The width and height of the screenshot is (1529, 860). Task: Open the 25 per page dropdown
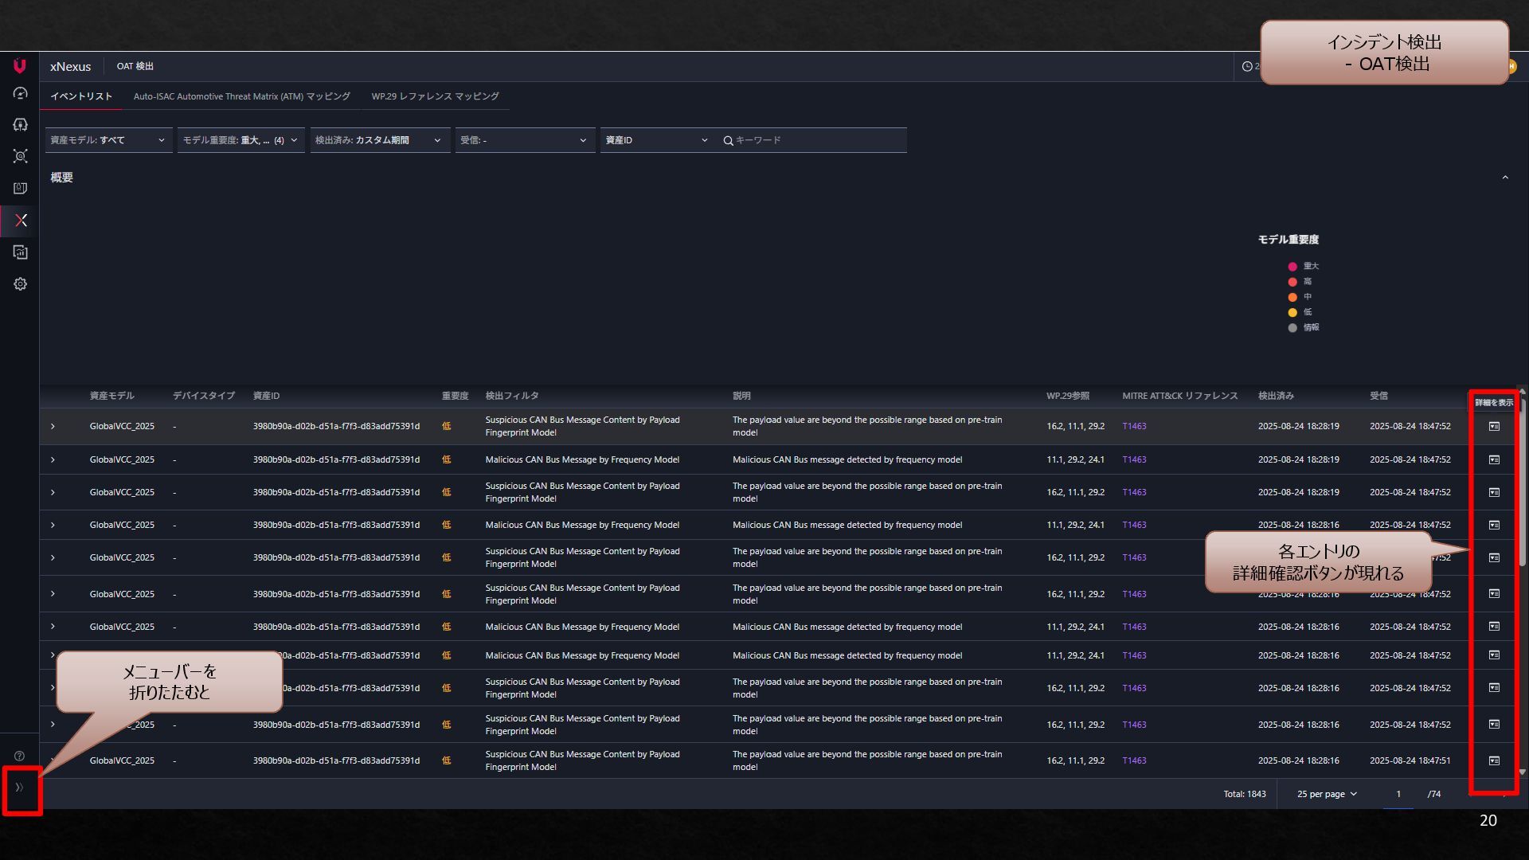pos(1327,794)
